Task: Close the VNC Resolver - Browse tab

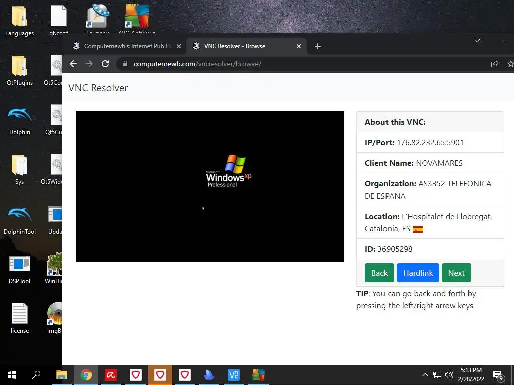Action: pyautogui.click(x=299, y=46)
